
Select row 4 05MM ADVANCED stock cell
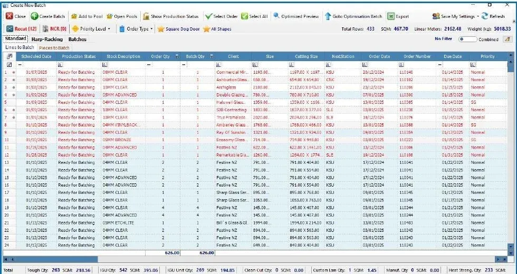coord(123,95)
